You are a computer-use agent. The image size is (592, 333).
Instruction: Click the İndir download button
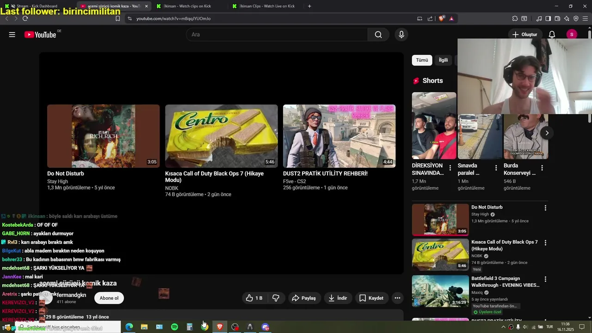click(x=338, y=298)
